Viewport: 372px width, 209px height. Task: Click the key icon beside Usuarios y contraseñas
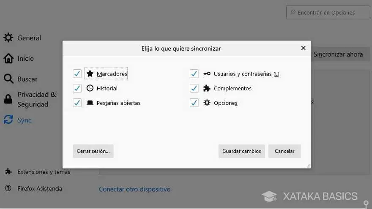[x=207, y=74]
